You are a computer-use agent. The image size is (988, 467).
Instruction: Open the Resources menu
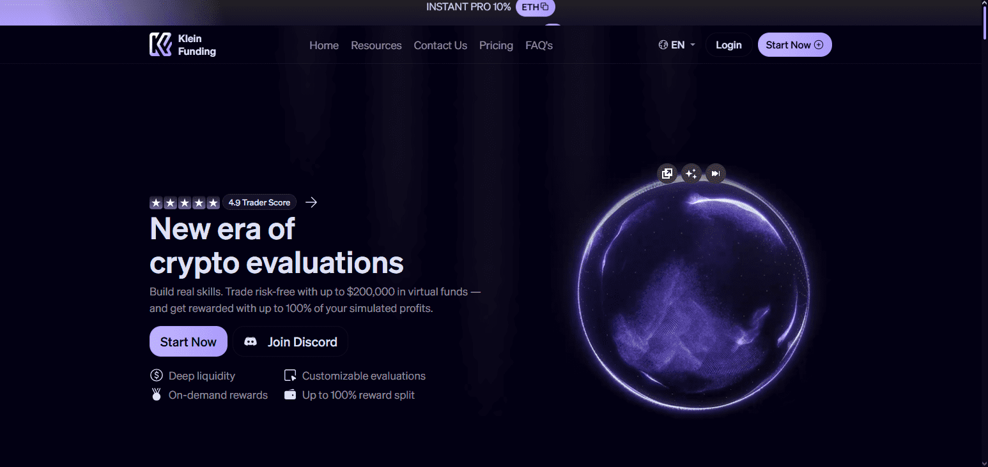click(376, 45)
